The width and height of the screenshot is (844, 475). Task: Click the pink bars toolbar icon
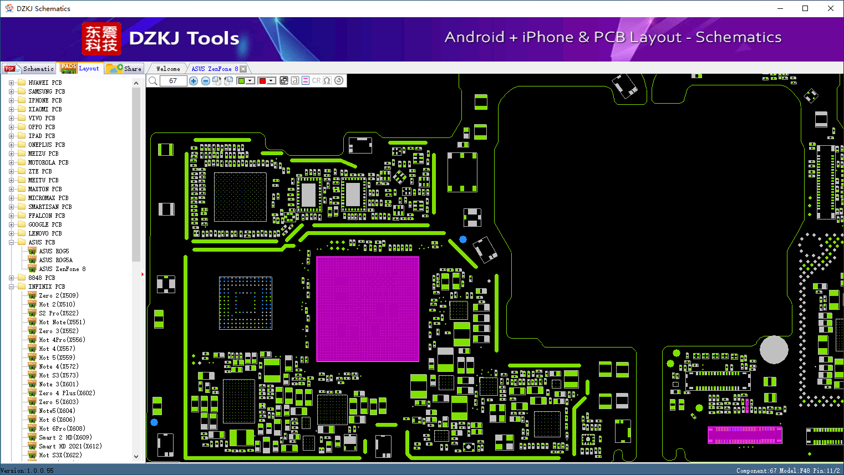pyautogui.click(x=306, y=81)
